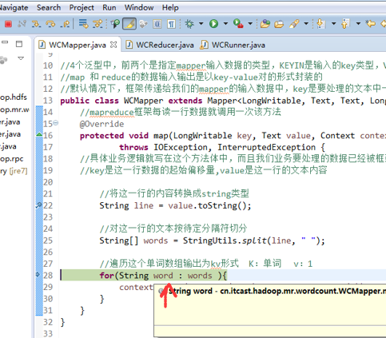Click 'WCMapper' class name on line 13
Viewport: 386px width, 338px height.
(x=143, y=101)
